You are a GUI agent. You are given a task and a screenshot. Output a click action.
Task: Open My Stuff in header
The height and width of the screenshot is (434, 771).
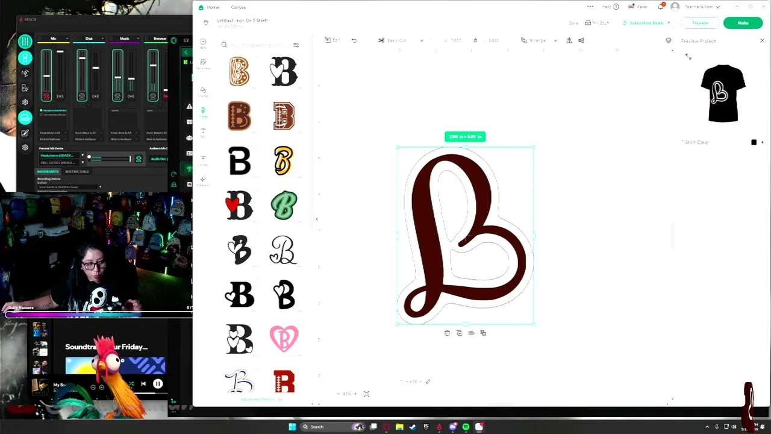597,23
